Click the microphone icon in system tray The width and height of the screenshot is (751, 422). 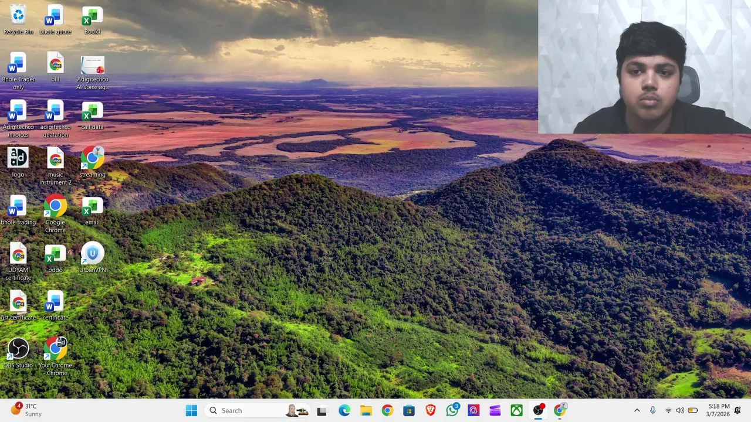(652, 410)
